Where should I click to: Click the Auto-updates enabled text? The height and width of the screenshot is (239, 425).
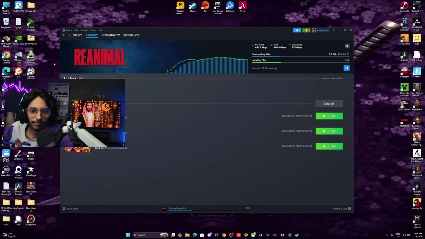[x=332, y=78]
